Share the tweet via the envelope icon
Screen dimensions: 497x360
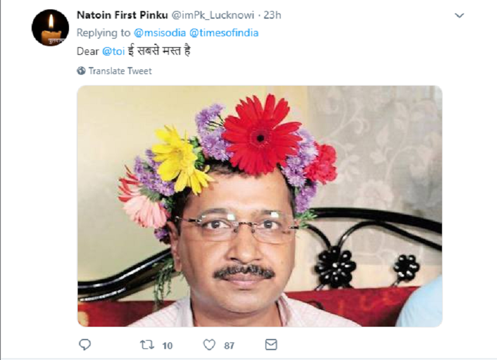click(271, 345)
